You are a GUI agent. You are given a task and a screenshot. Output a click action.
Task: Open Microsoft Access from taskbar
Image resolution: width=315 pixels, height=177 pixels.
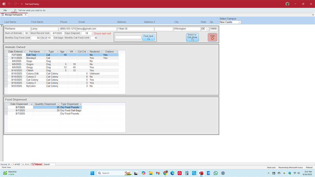click(201, 173)
